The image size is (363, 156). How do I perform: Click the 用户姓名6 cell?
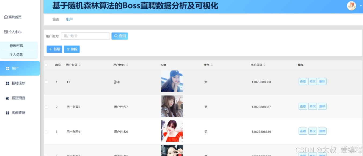click(121, 132)
